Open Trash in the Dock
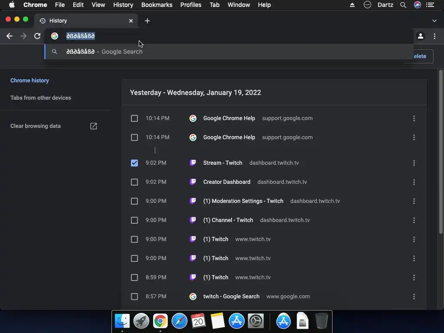Viewport: 444px width, 333px height. [321, 321]
